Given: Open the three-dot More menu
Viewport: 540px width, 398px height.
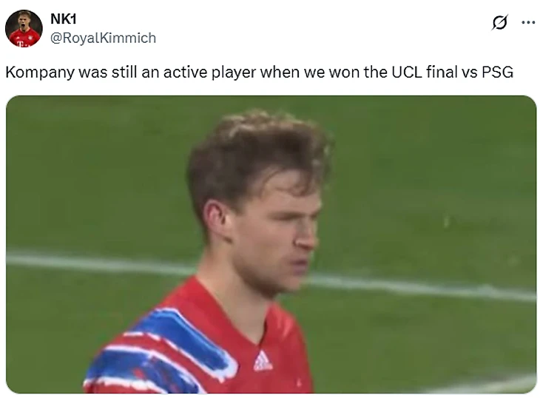Looking at the screenshot, I should click(x=528, y=23).
